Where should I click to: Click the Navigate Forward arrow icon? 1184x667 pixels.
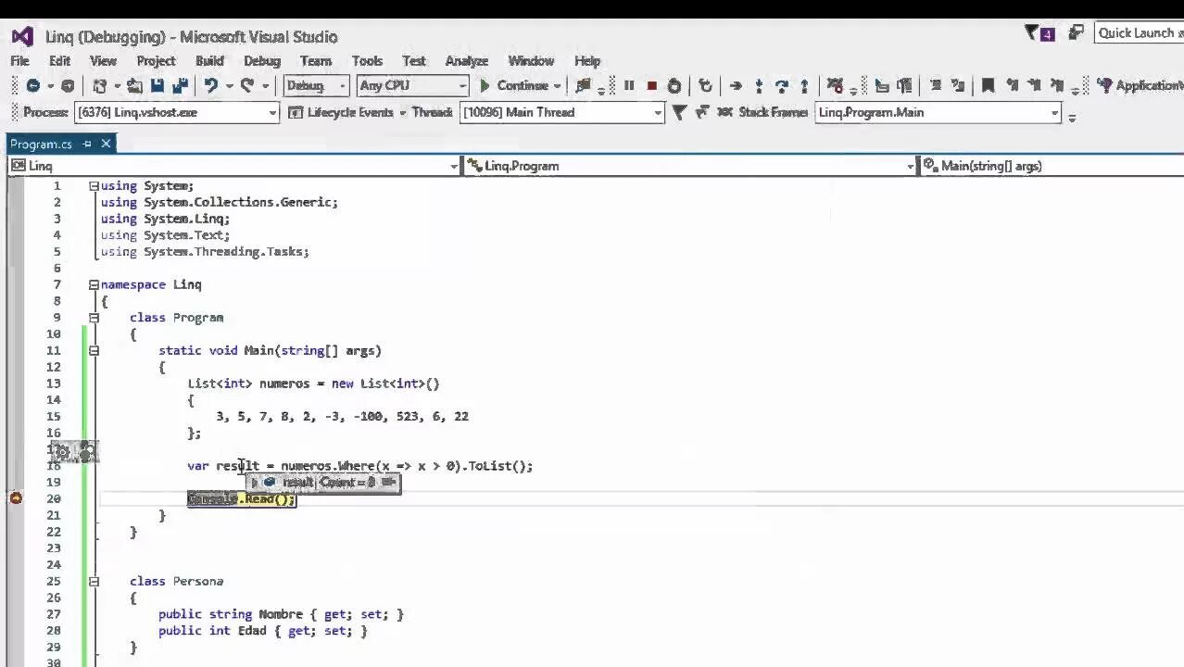click(68, 85)
